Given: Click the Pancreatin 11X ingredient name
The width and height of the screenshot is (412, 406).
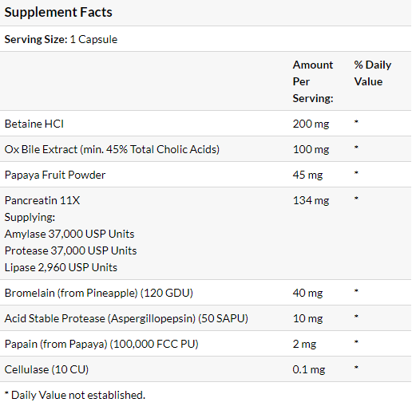Looking at the screenshot, I should pyautogui.click(x=42, y=200).
